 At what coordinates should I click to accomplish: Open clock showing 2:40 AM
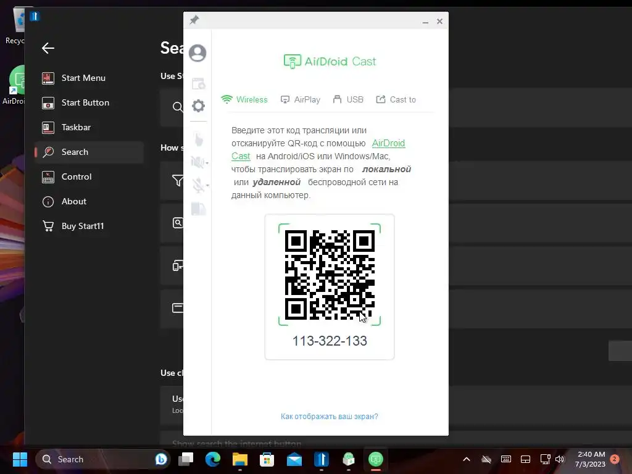coord(590,459)
